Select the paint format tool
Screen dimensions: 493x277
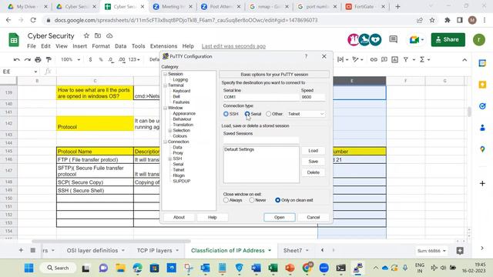point(49,59)
